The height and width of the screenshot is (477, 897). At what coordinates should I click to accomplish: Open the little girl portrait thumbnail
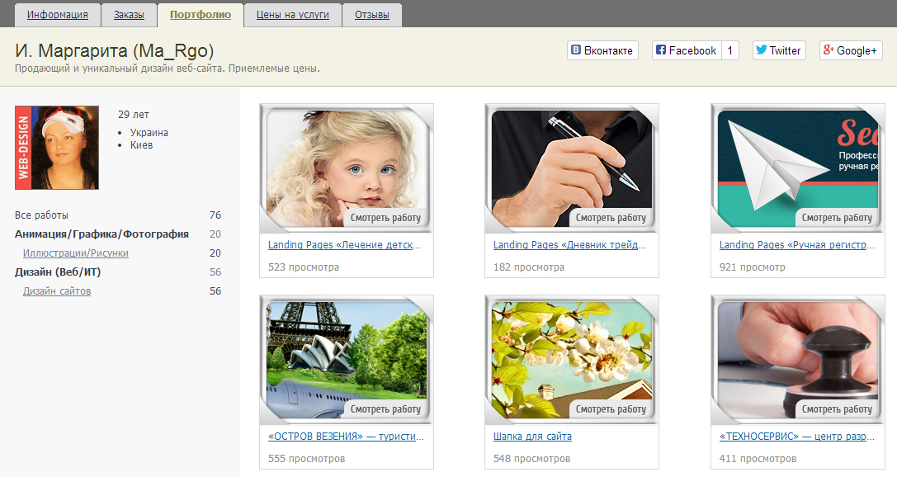(x=346, y=161)
